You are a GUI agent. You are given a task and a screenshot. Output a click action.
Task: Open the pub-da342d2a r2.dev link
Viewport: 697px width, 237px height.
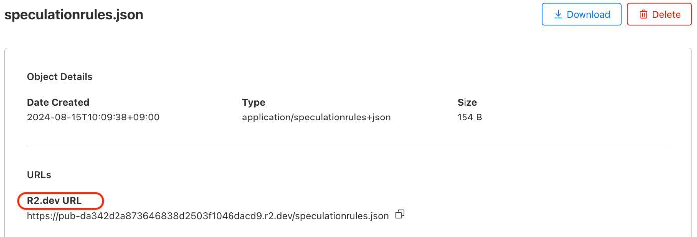tap(208, 216)
